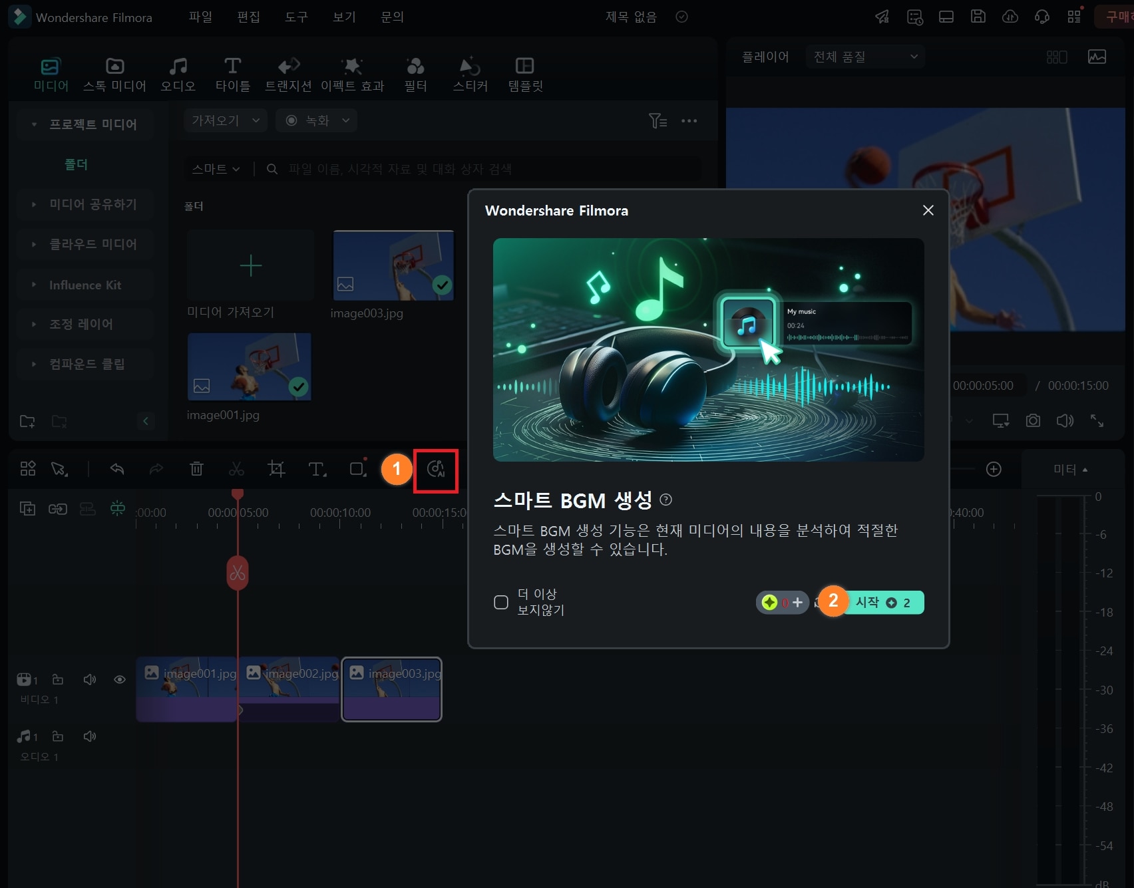Open the scope snapshot icon in player header

1097,57
